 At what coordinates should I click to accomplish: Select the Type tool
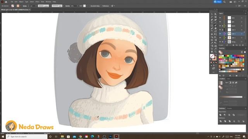pyautogui.click(x=212, y=23)
